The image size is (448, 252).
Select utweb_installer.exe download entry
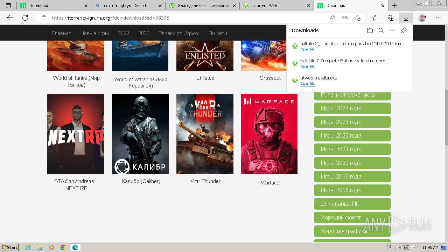(x=350, y=80)
